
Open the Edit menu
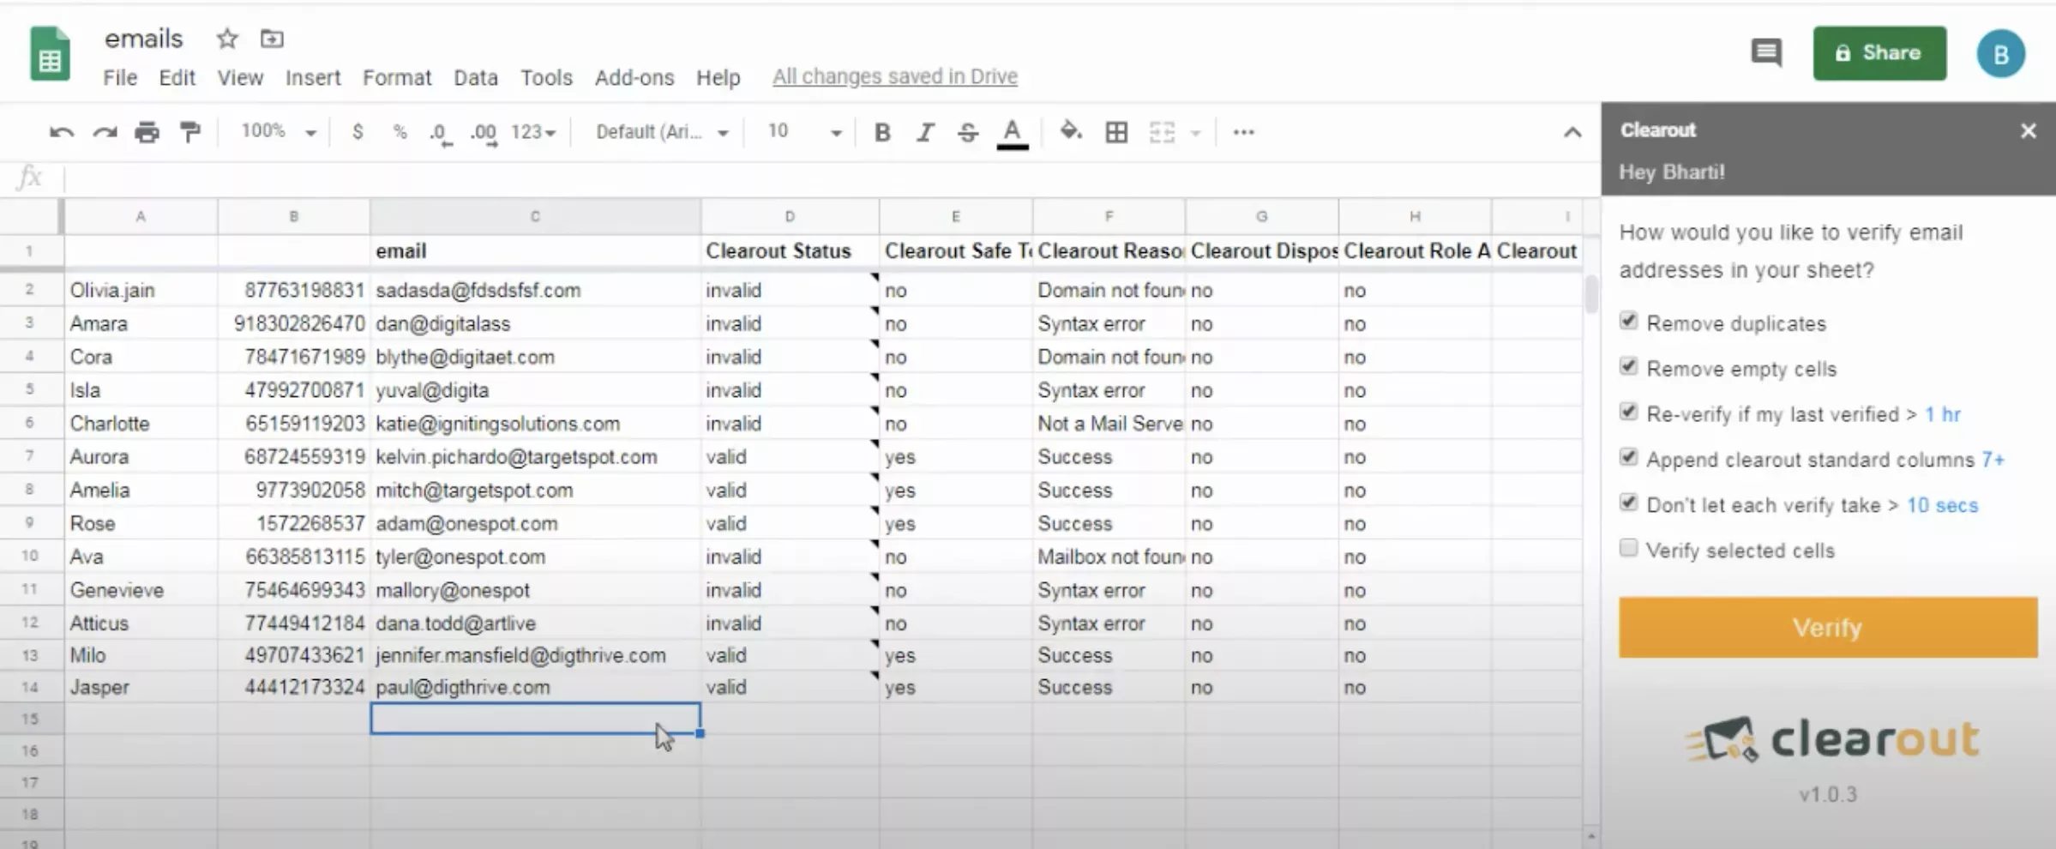pos(177,77)
